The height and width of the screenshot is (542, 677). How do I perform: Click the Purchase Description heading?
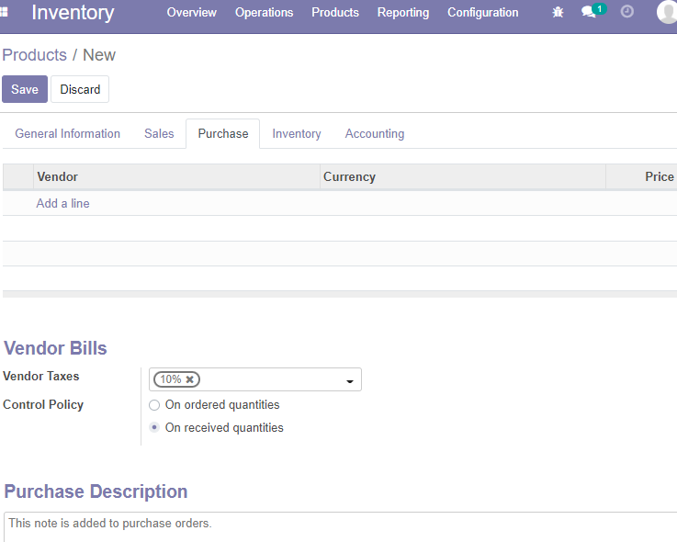coord(96,491)
